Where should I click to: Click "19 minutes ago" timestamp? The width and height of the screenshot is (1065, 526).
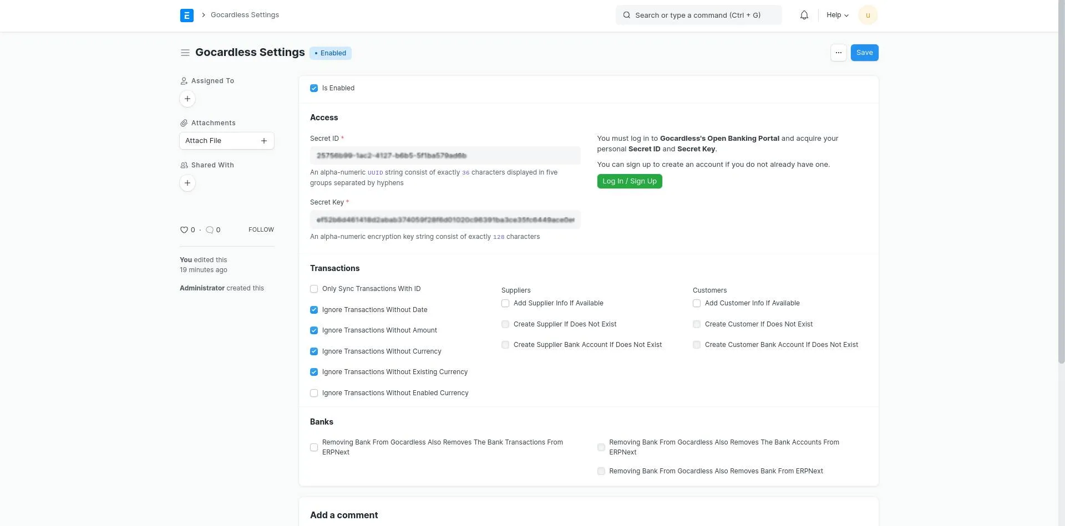click(204, 270)
